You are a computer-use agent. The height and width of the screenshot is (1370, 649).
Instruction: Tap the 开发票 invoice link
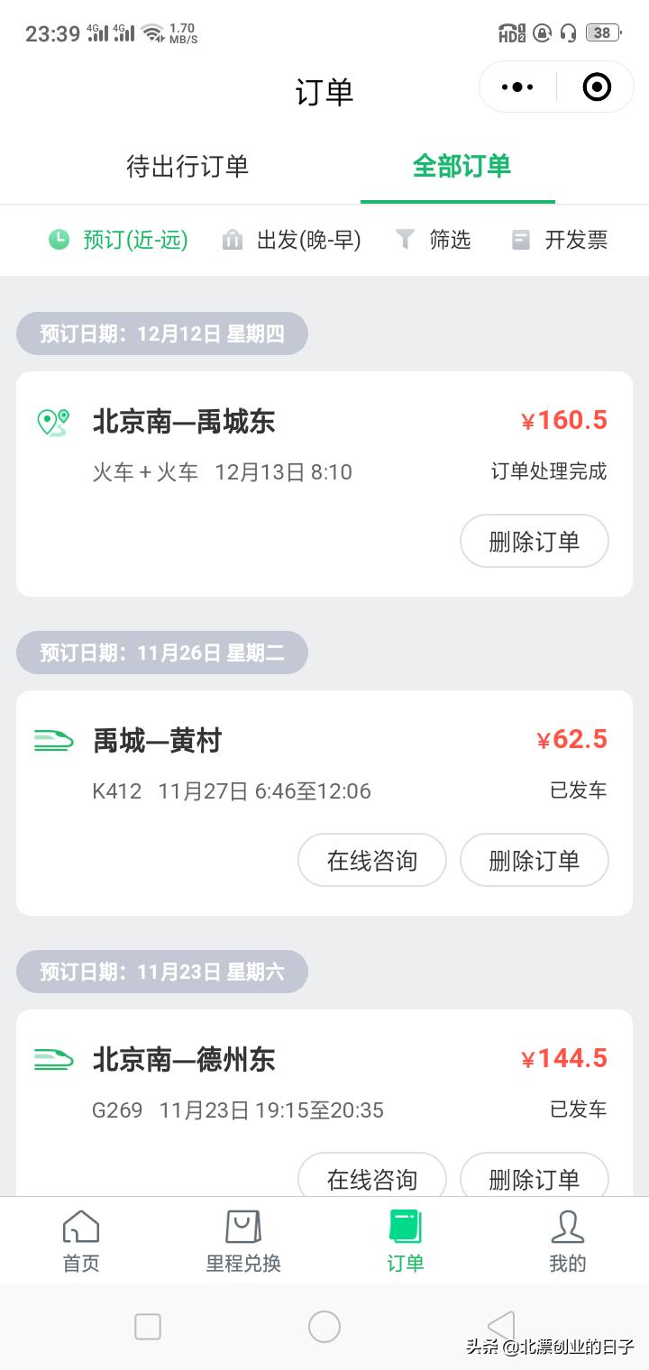point(576,240)
